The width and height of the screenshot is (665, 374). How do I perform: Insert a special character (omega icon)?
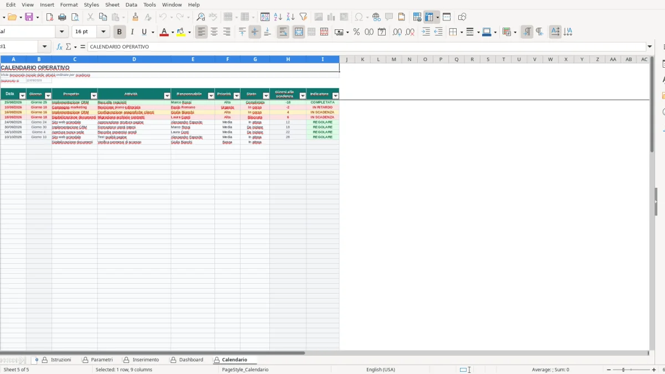(359, 17)
